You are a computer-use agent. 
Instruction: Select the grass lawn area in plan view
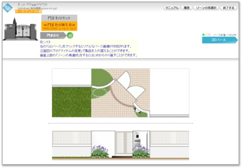[x=71, y=102]
